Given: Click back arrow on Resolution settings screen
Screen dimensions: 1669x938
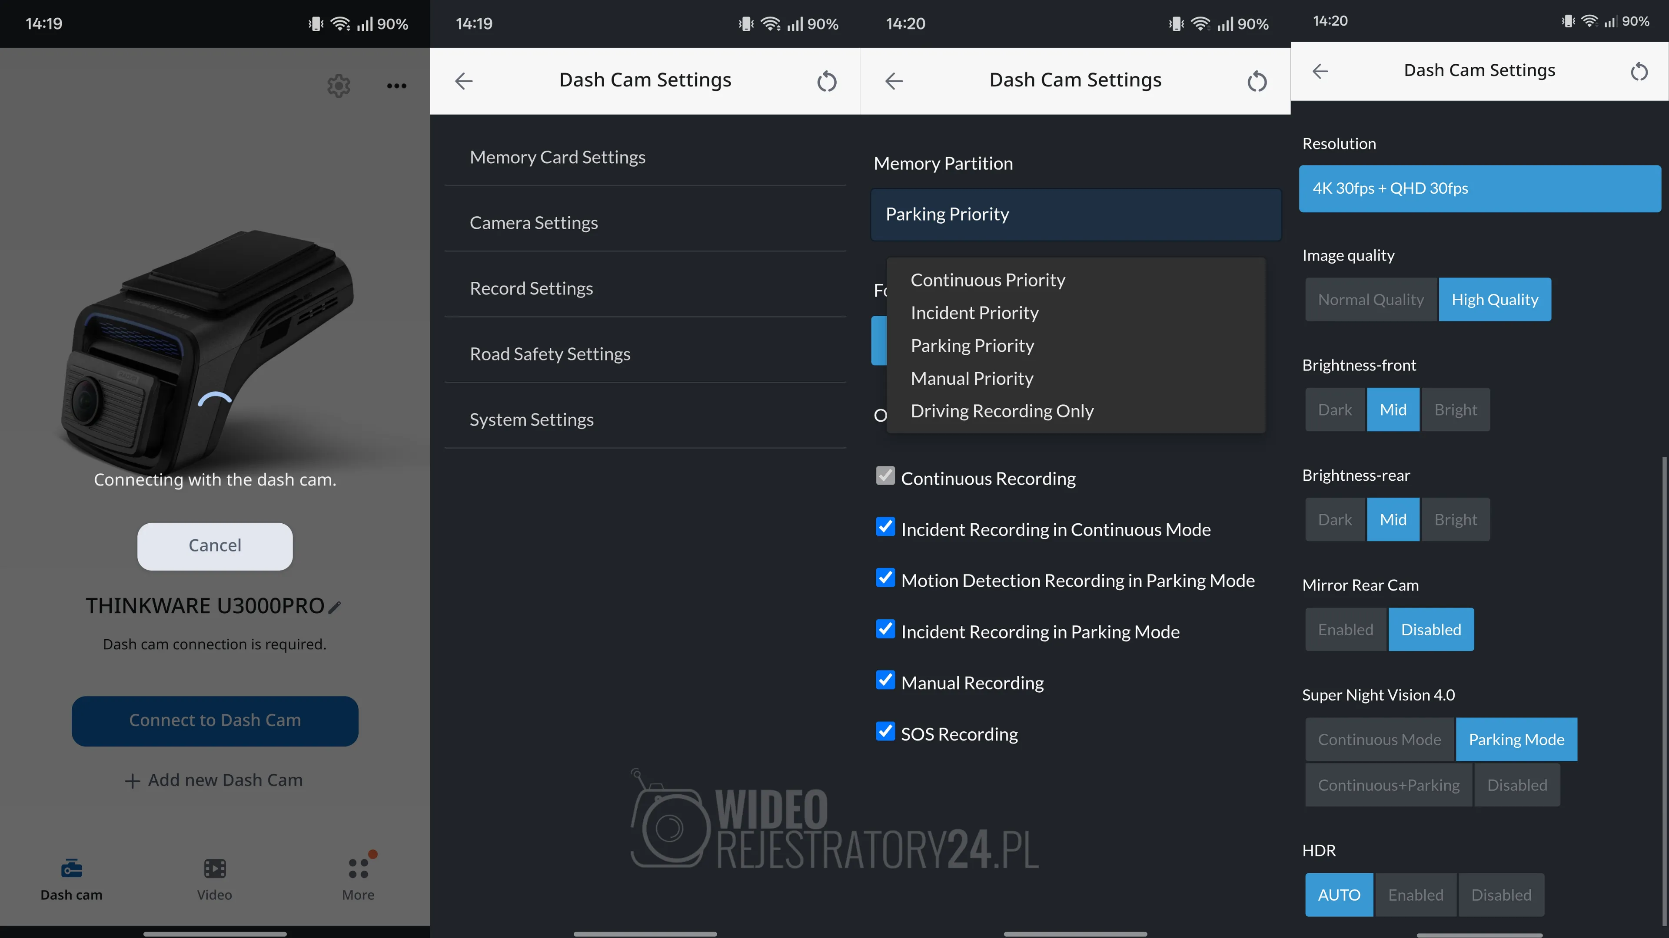Looking at the screenshot, I should point(1320,70).
